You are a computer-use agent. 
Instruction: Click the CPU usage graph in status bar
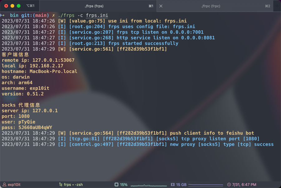149,185
